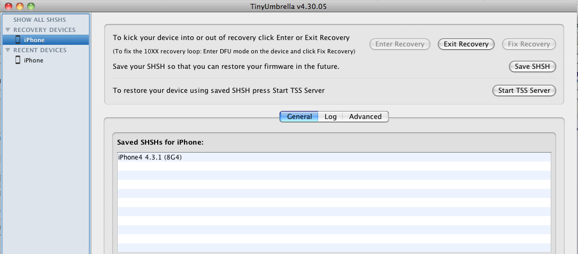Open the Log tab

click(x=330, y=116)
